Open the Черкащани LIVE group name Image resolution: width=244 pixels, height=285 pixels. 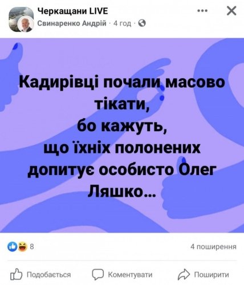[72, 11]
